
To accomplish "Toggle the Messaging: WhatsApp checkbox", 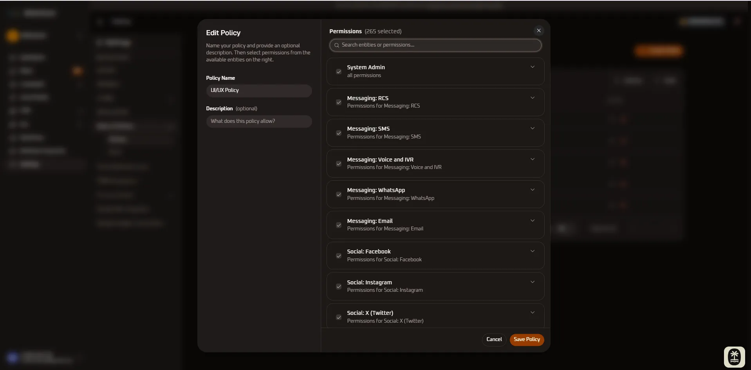I will (339, 194).
